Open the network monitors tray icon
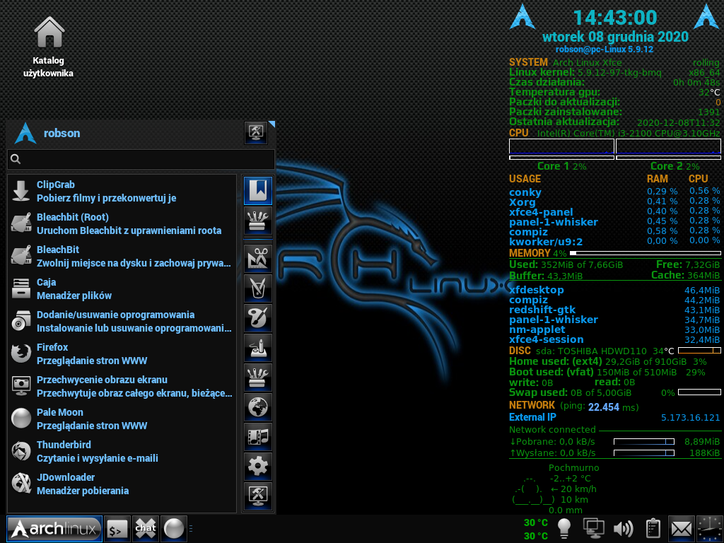The width and height of the screenshot is (724, 543). click(x=593, y=529)
